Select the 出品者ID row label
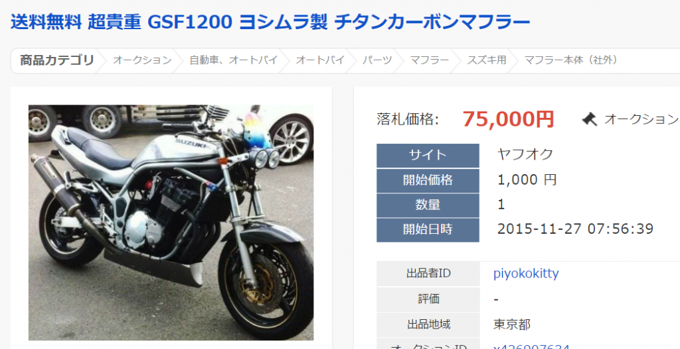Image resolution: width=680 pixels, height=349 pixels. [x=428, y=274]
